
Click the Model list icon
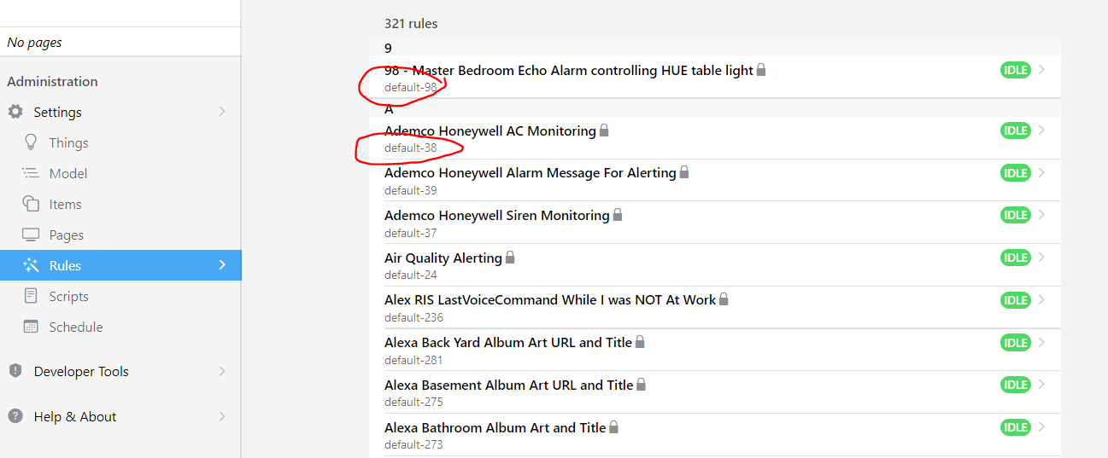coord(31,173)
